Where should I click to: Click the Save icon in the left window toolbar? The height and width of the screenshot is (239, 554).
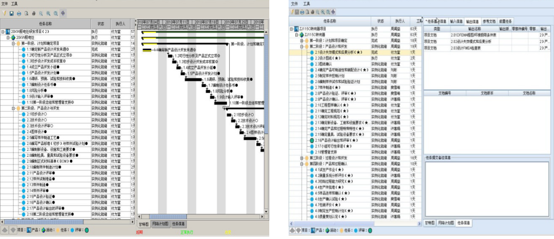12,14
